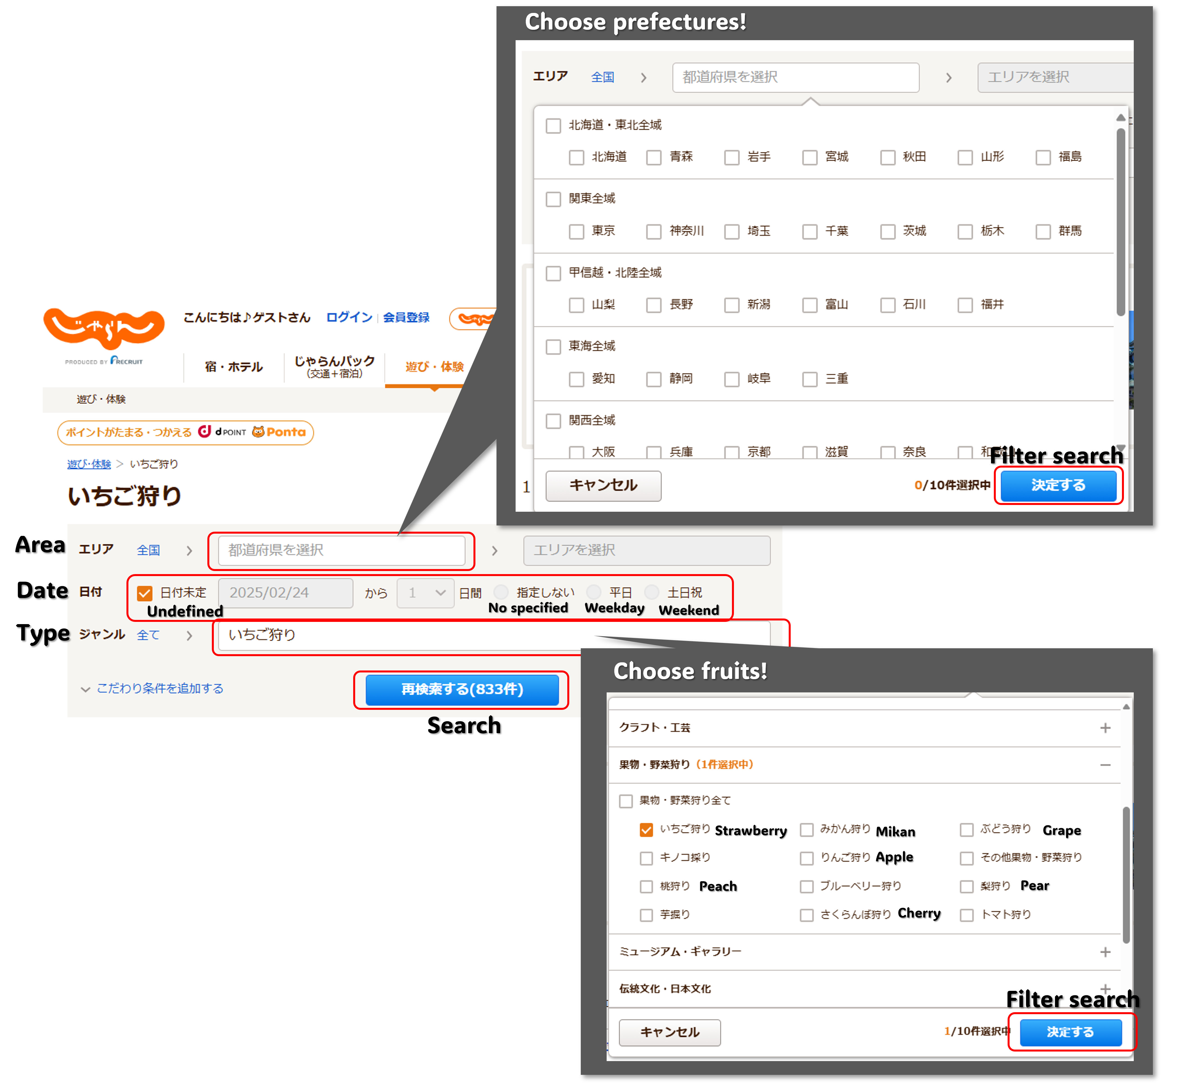The height and width of the screenshot is (1083, 1179).
Task: Expand the クラフト・工芸 plus icon
Action: [1105, 728]
